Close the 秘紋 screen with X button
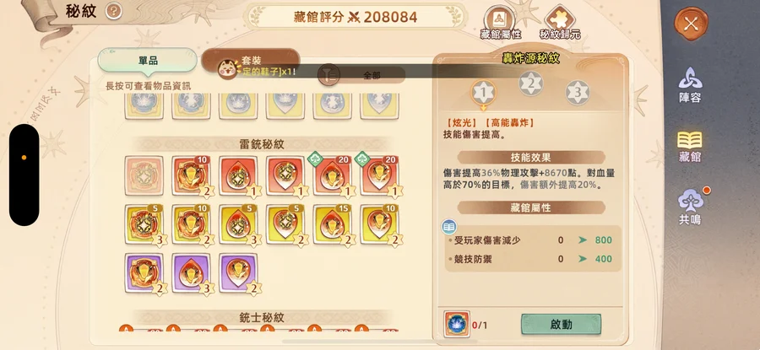760x350 pixels. [691, 24]
